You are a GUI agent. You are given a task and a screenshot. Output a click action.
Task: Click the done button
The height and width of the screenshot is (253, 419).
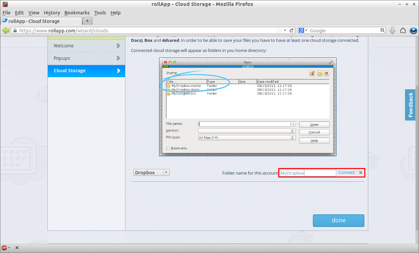338,221
